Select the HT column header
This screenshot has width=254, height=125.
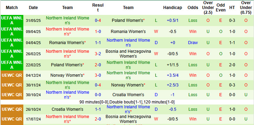click(232, 8)
